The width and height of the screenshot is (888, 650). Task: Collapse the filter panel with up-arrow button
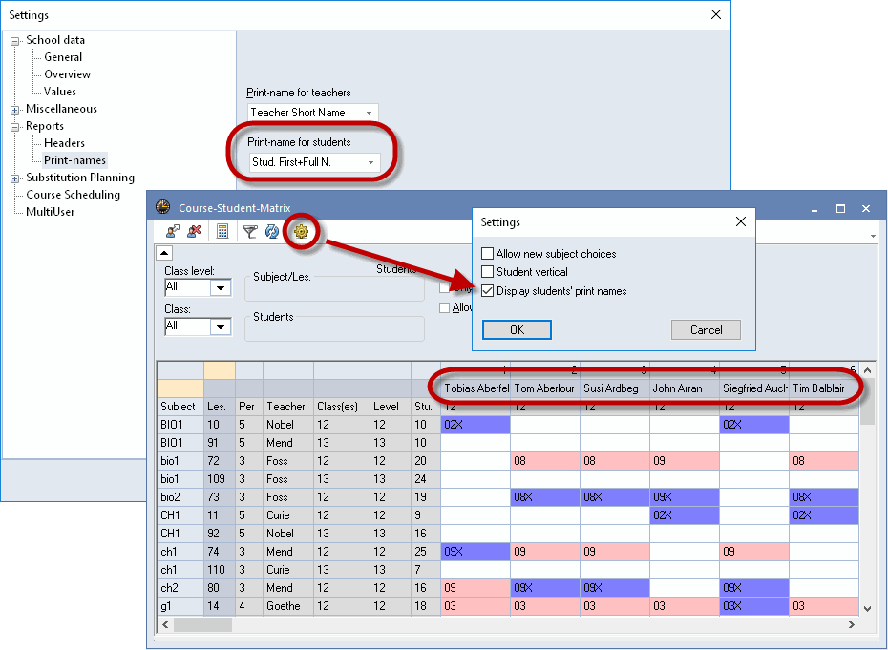pyautogui.click(x=164, y=253)
